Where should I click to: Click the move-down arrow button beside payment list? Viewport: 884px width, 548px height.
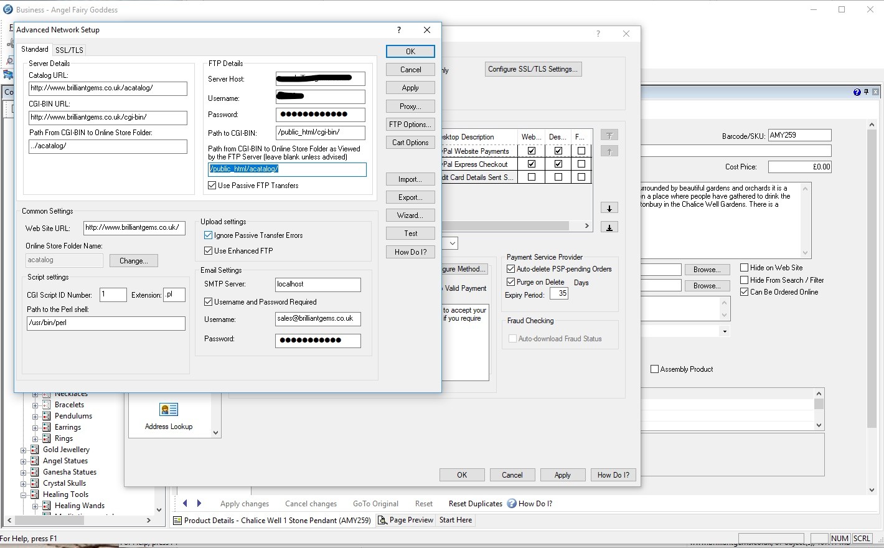pos(609,208)
